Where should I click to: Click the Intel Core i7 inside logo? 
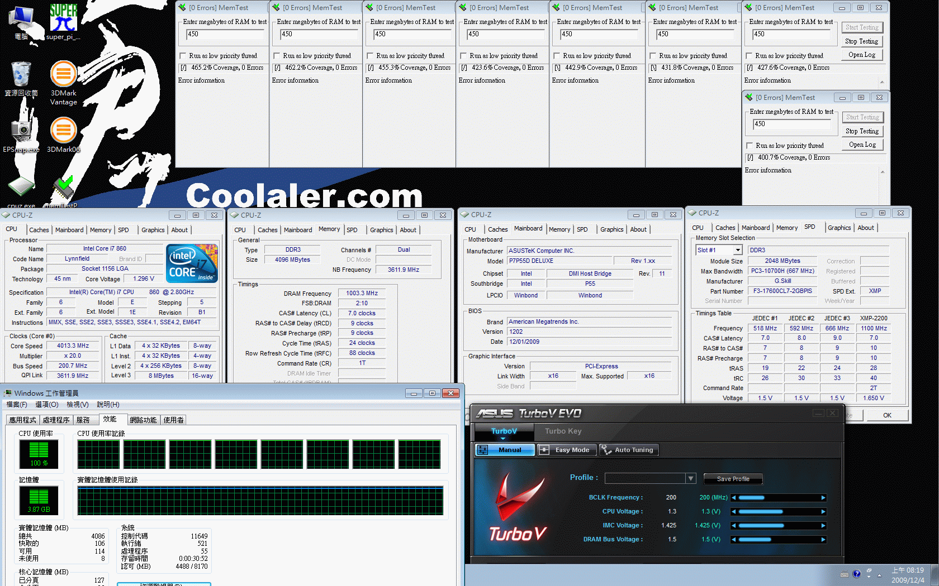[x=192, y=263]
